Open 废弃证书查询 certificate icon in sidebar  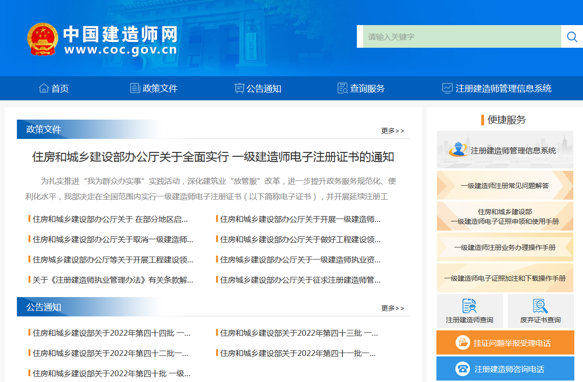tap(541, 306)
